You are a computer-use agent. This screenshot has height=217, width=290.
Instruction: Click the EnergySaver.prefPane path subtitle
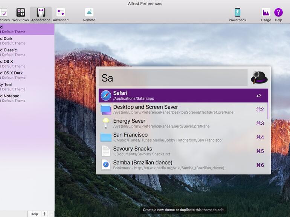pos(162,126)
